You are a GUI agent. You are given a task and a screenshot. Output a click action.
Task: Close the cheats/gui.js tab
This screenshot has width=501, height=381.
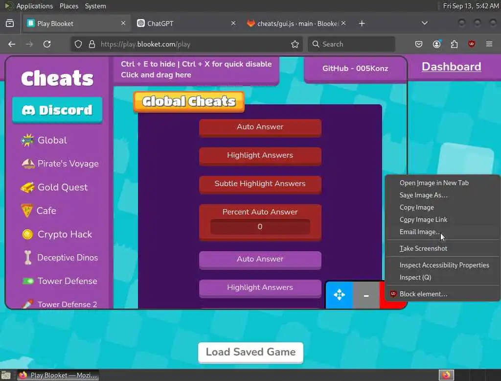343,24
